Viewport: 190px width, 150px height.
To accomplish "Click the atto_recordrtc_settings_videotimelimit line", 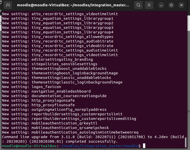I will [x=60, y=14].
